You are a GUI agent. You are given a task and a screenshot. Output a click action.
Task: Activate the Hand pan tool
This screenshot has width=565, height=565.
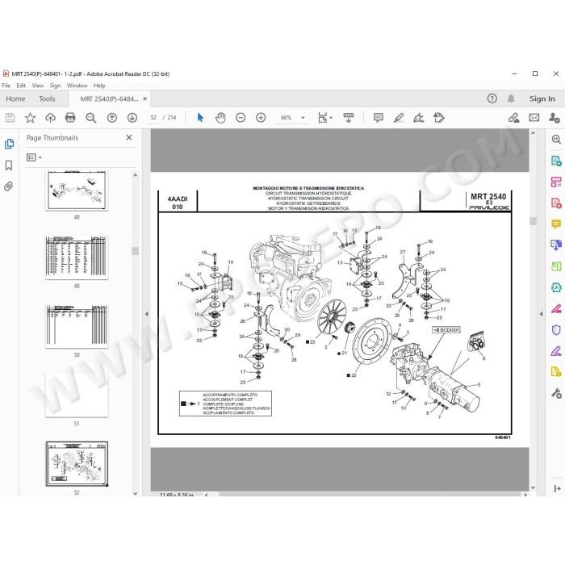220,118
